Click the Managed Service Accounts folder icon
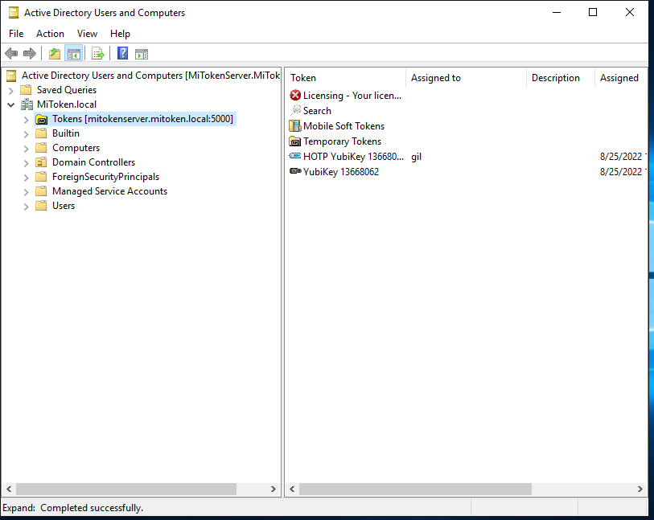Image resolution: width=654 pixels, height=520 pixels. (x=41, y=191)
